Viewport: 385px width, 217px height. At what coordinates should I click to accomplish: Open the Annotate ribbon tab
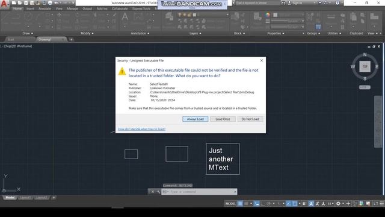coord(45,8)
